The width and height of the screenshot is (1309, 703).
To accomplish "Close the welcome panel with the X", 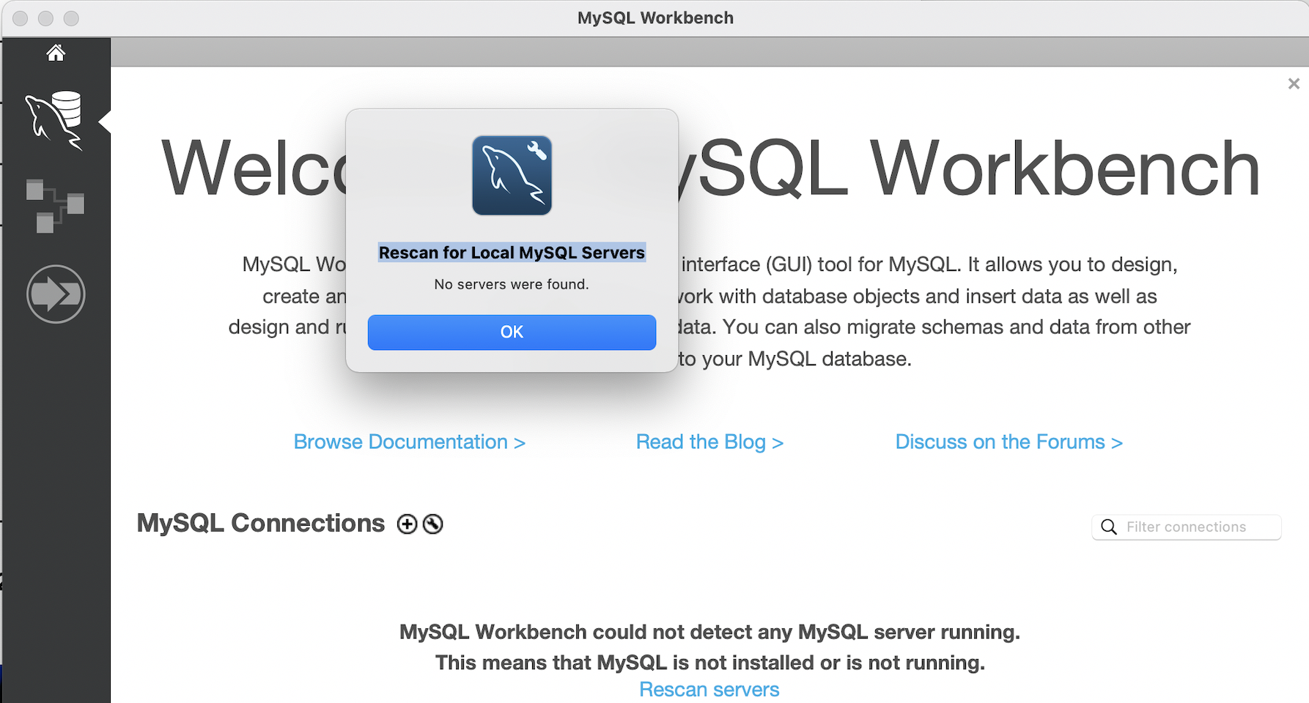I will coord(1294,83).
